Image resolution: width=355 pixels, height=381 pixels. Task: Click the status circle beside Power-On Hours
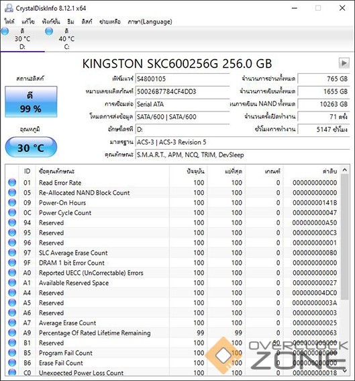[12, 202]
